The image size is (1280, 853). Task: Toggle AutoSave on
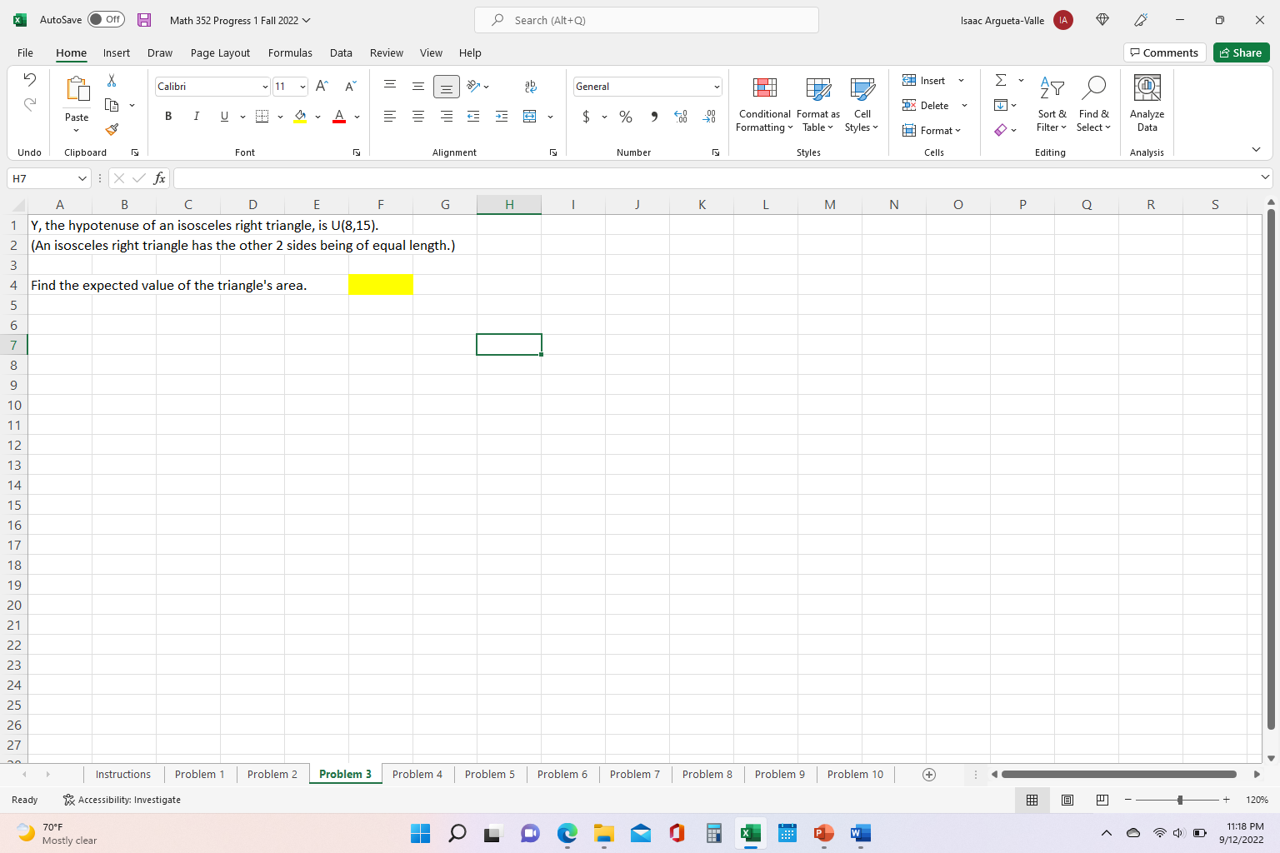[x=106, y=18]
